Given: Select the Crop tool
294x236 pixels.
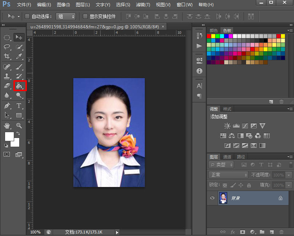Looking at the screenshot, I should coord(7,56).
